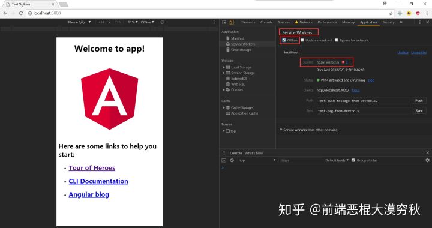Open Tour of Heroes link
432x228 pixels.
pyautogui.click(x=92, y=168)
